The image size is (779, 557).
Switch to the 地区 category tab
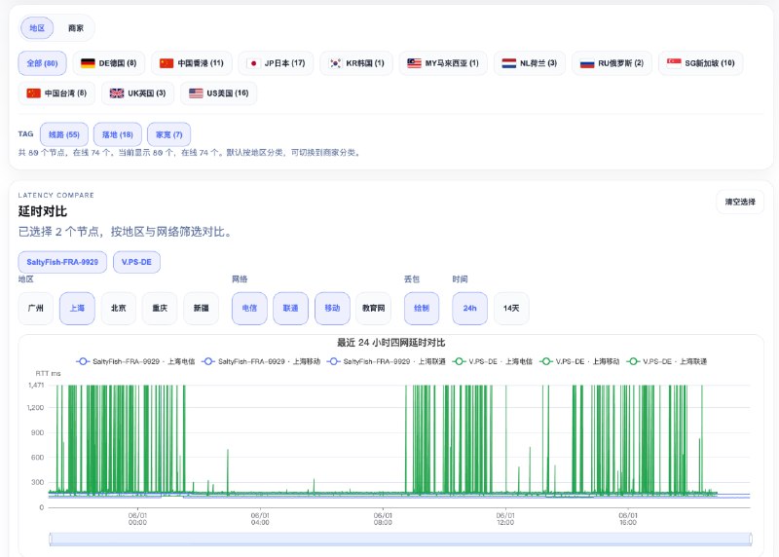pos(37,28)
